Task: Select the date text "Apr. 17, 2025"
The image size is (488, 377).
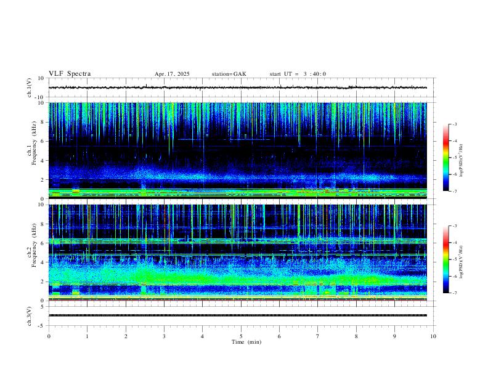Action: pos(172,74)
